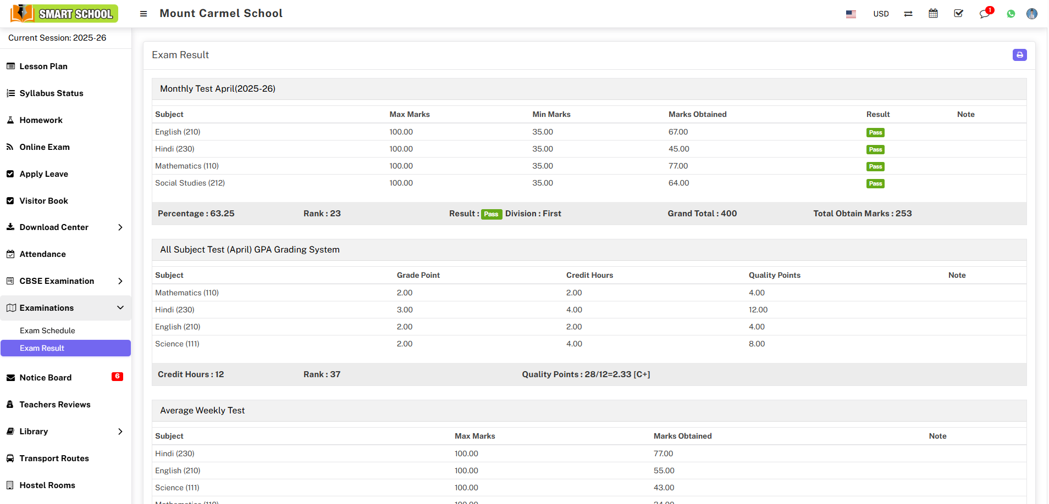This screenshot has height=504, width=1049.
Task: Toggle sidebar with the hamburger menu
Action: click(143, 14)
